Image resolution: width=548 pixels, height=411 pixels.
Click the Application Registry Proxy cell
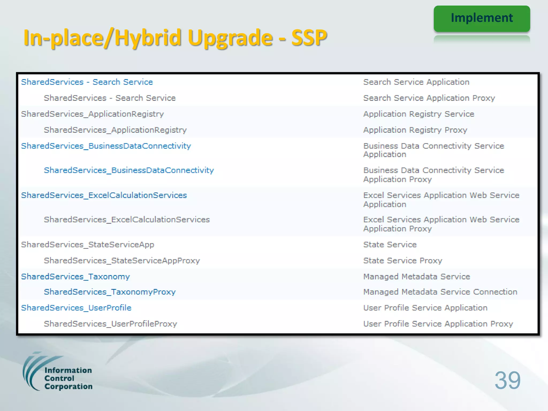(415, 130)
